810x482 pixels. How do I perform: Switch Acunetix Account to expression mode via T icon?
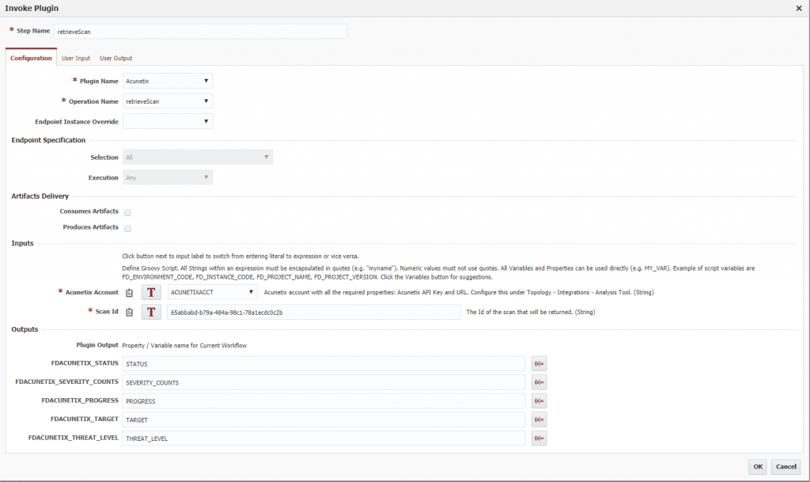[150, 293]
